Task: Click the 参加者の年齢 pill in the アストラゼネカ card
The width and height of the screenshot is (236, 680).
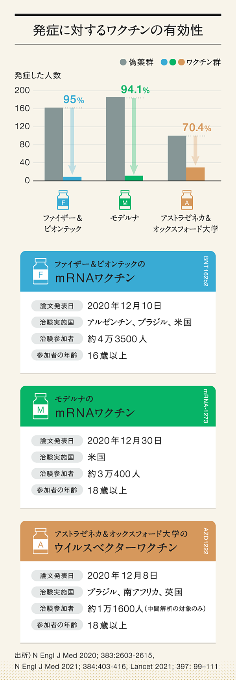Action: click(x=57, y=625)
